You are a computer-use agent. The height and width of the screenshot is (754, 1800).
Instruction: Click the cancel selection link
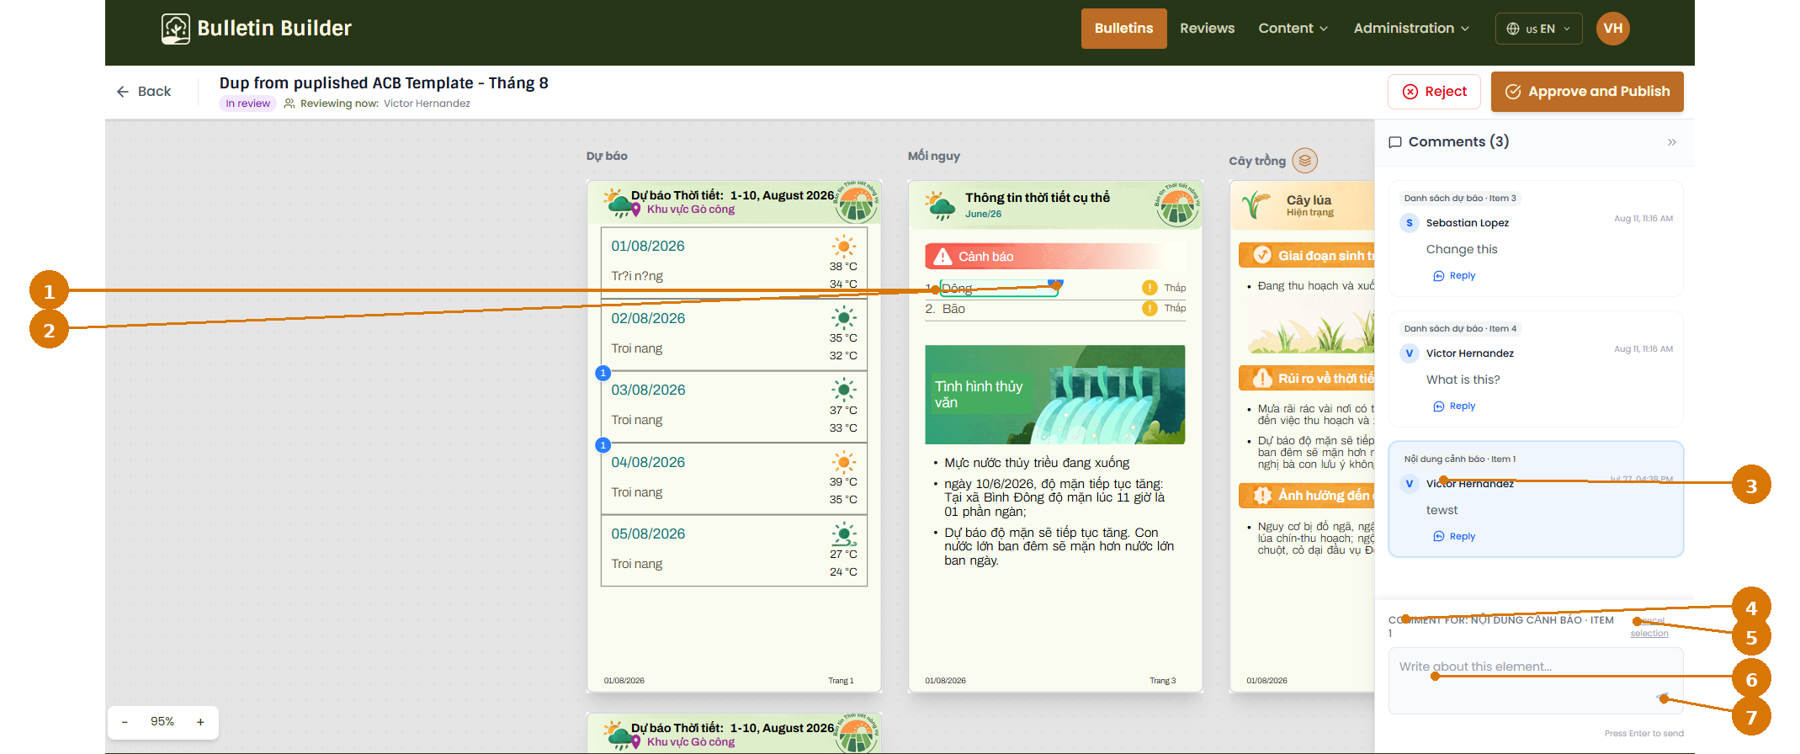tap(1649, 627)
